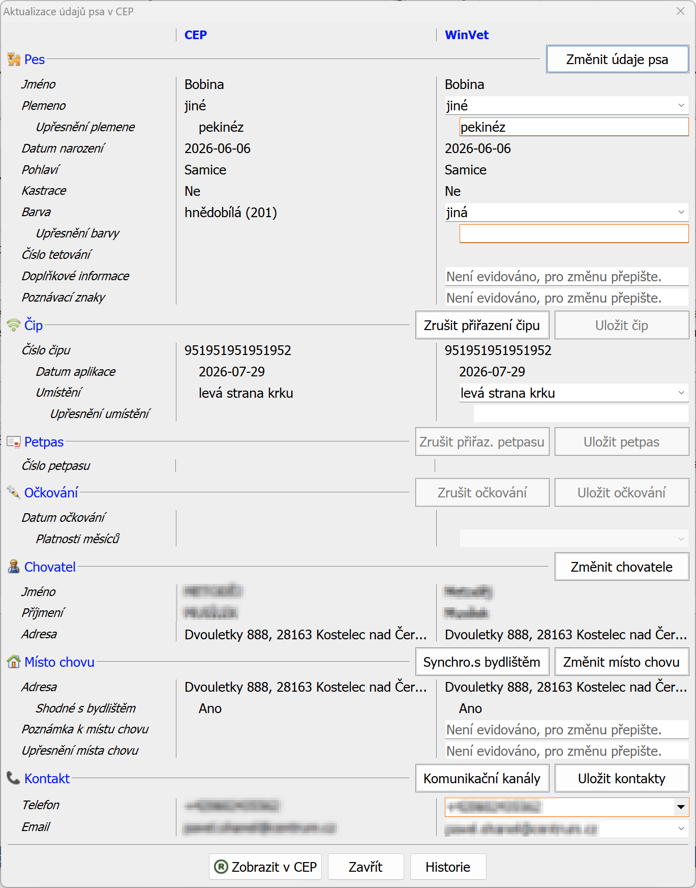Click Uložit kontakty button
This screenshot has width=696, height=888.
(622, 779)
